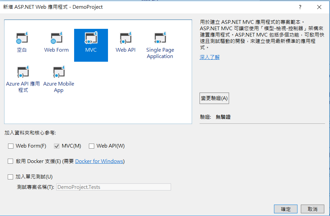The height and width of the screenshot is (216, 330).
Task: Click the 變更驗證(A) button
Action: pyautogui.click(x=214, y=98)
